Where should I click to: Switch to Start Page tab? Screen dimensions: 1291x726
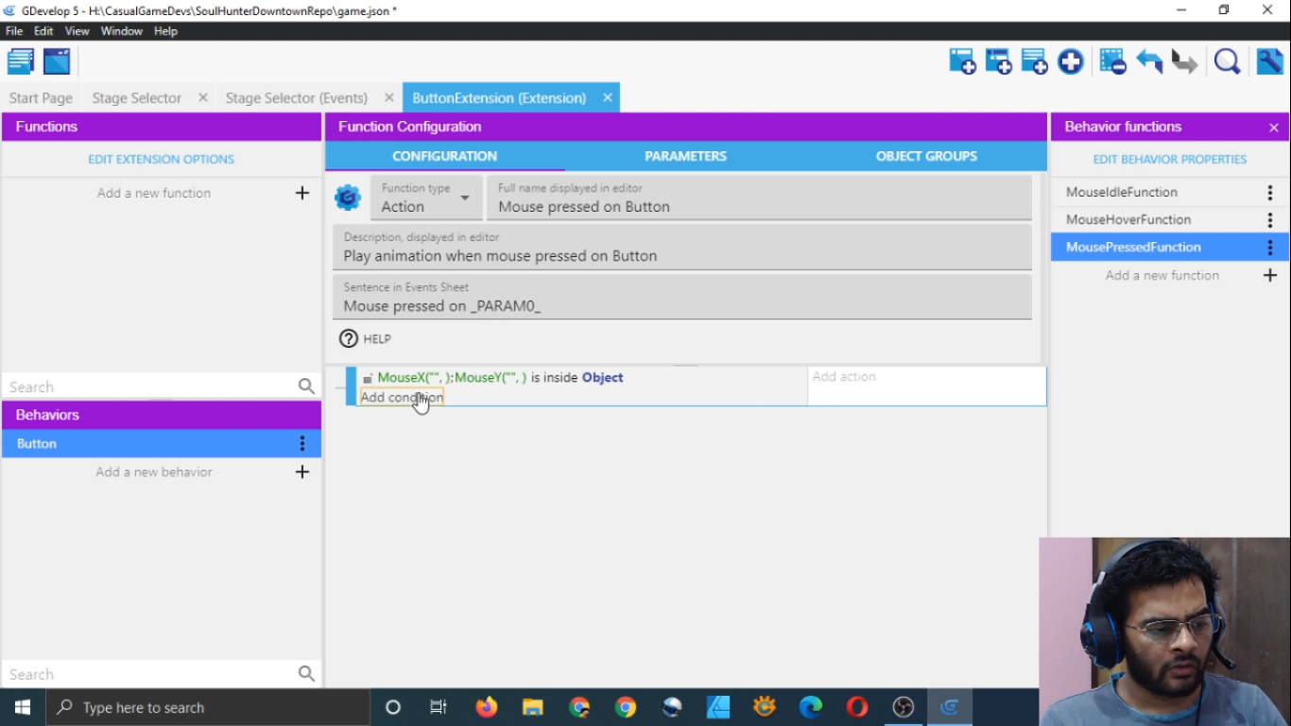coord(41,97)
